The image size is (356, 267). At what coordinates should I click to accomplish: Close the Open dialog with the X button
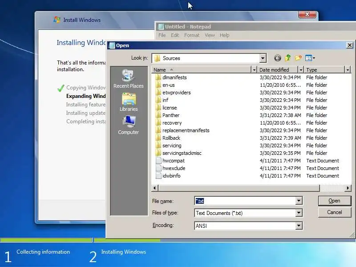[x=350, y=45]
